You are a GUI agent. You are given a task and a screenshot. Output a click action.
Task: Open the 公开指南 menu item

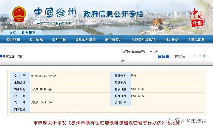click(13, 39)
